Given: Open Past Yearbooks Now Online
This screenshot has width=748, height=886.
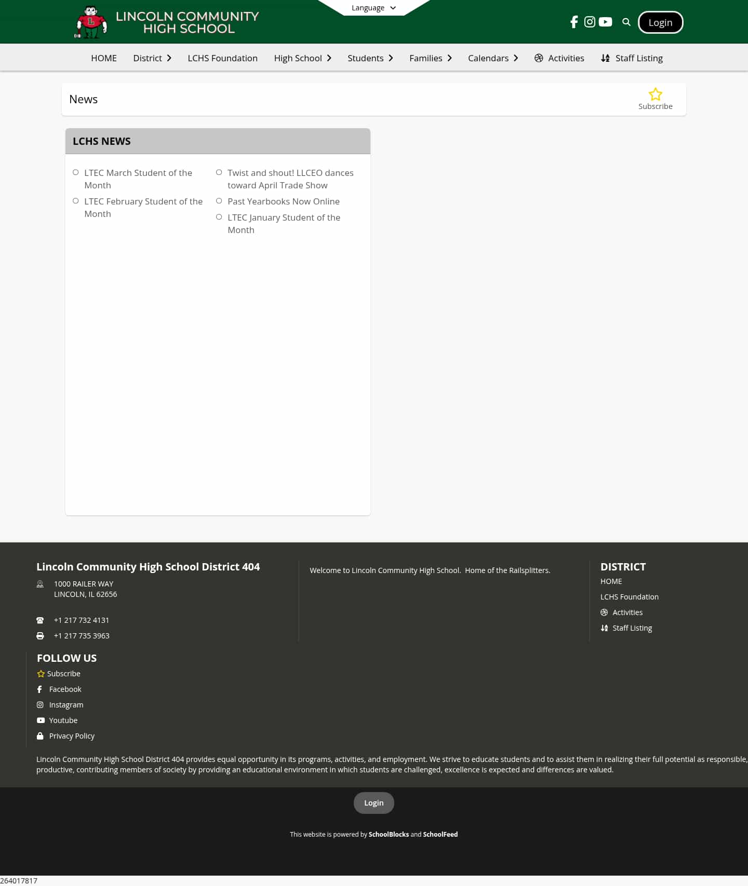Looking at the screenshot, I should tap(284, 201).
